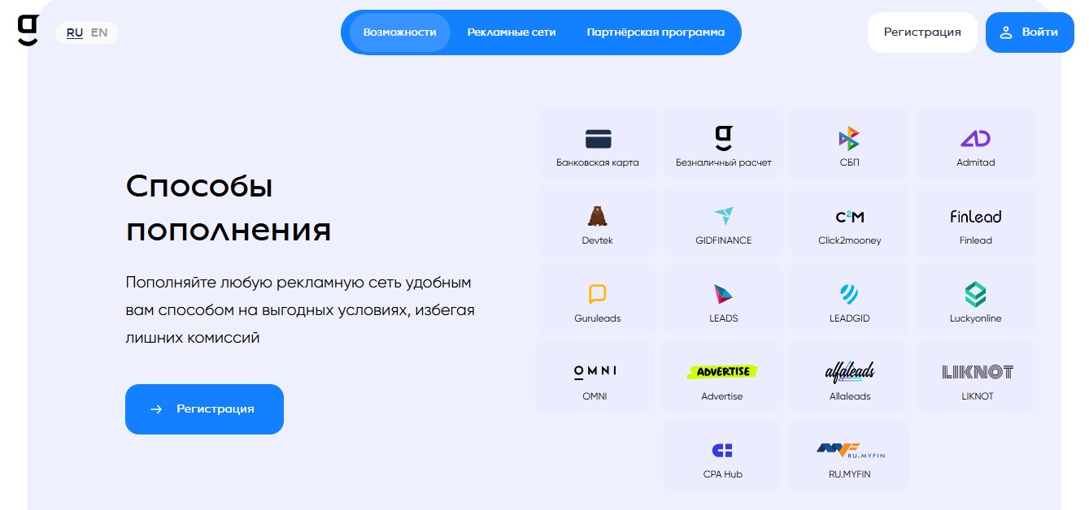
Task: Click the Advertise label under logo
Action: tap(722, 396)
